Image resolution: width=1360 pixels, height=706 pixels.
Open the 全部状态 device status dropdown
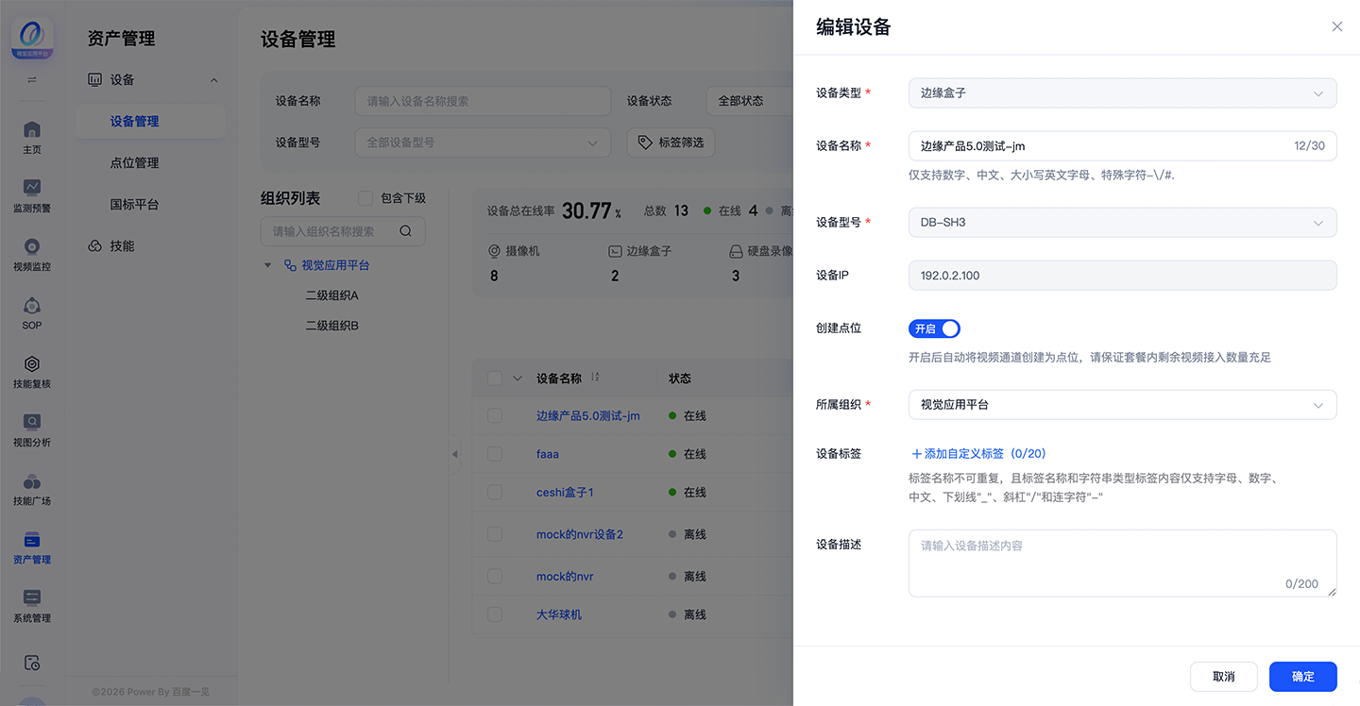(750, 101)
